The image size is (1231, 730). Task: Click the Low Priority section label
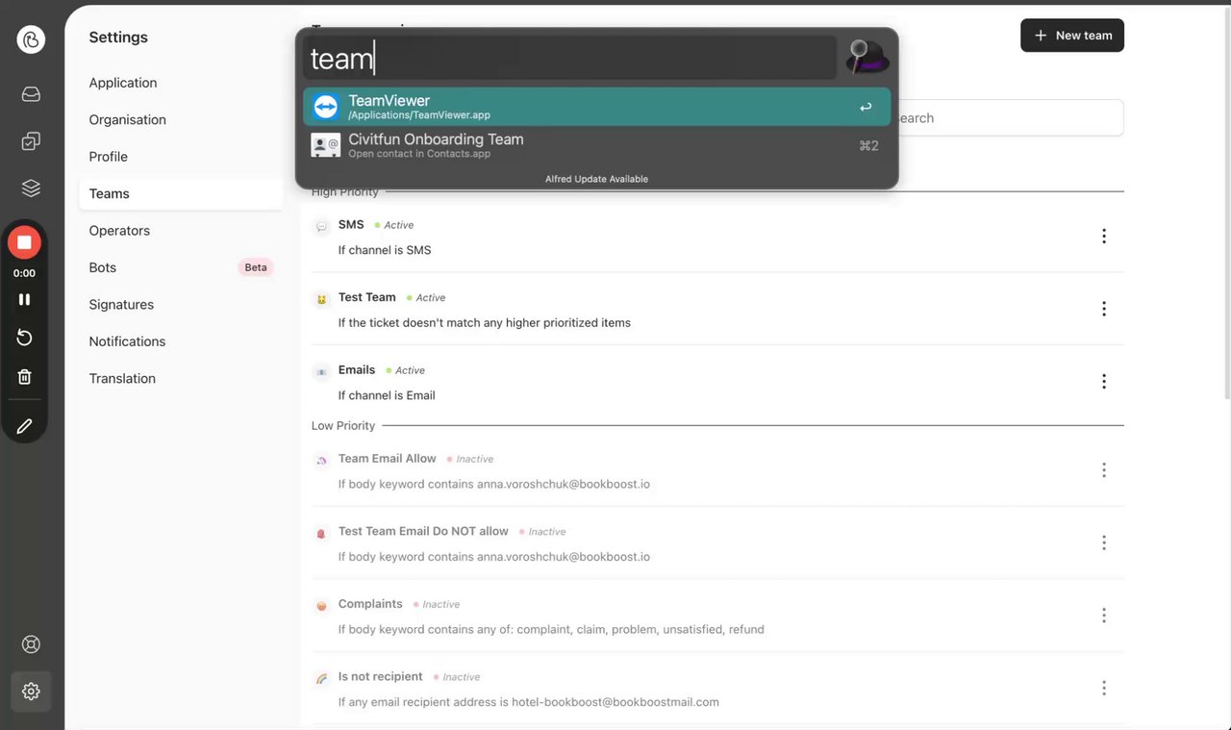coord(343,425)
